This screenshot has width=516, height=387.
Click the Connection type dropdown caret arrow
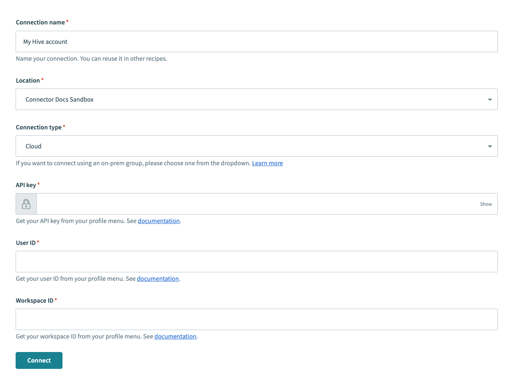(489, 147)
